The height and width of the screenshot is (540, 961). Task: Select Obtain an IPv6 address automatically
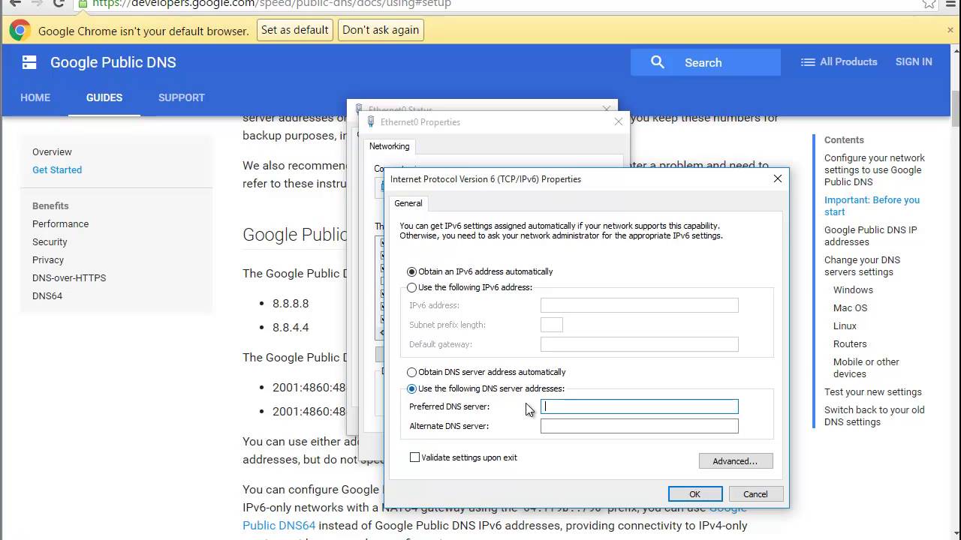[480, 271]
